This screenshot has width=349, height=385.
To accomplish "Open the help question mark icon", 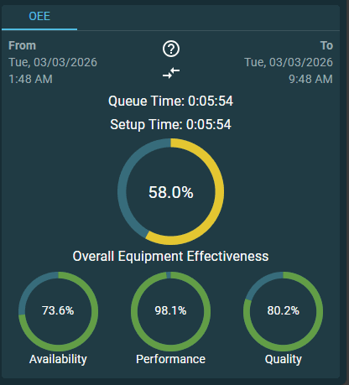I will (171, 49).
